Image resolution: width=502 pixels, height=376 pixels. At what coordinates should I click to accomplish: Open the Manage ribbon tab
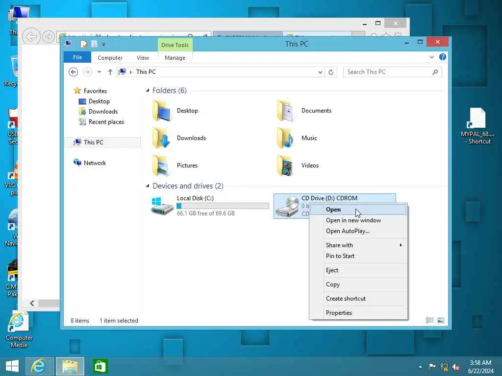click(x=175, y=58)
